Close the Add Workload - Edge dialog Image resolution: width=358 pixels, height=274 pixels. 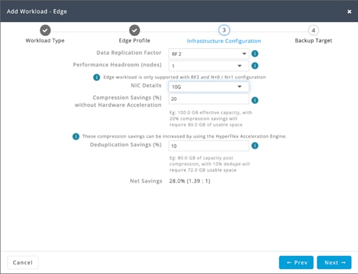tap(349, 12)
